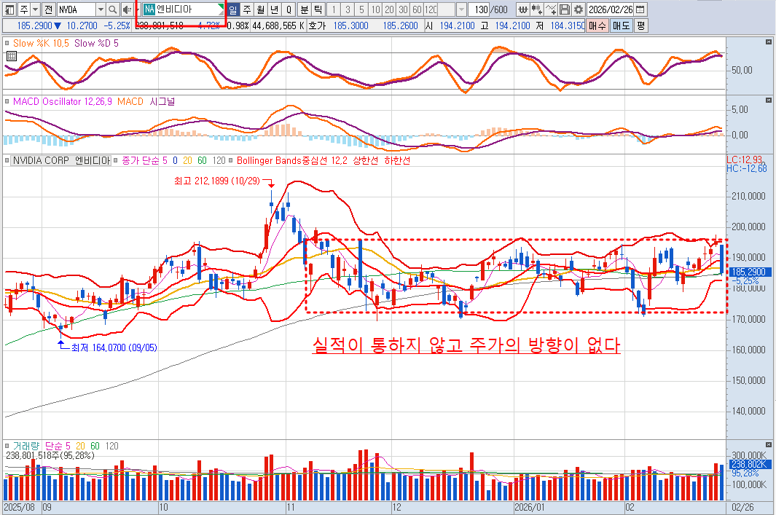This screenshot has width=776, height=515.
Task: Open the NVDA ticker code dropdown
Action: 100,9
